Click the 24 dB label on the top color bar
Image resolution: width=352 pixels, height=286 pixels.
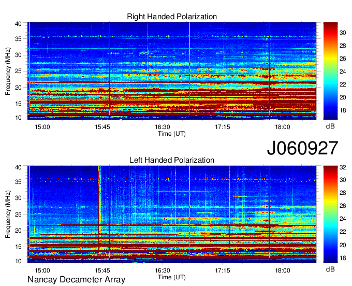[343, 71]
